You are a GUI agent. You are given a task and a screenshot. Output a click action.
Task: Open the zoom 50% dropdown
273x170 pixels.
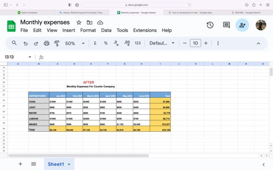point(75,43)
